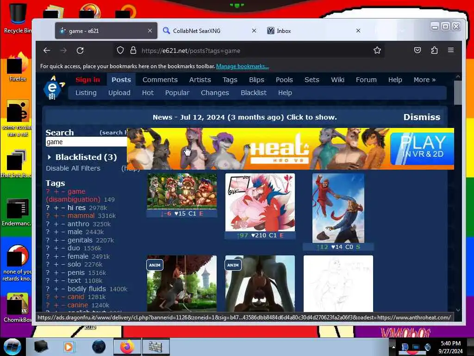Open the Changes subnav link
474x356 pixels.
click(x=215, y=93)
